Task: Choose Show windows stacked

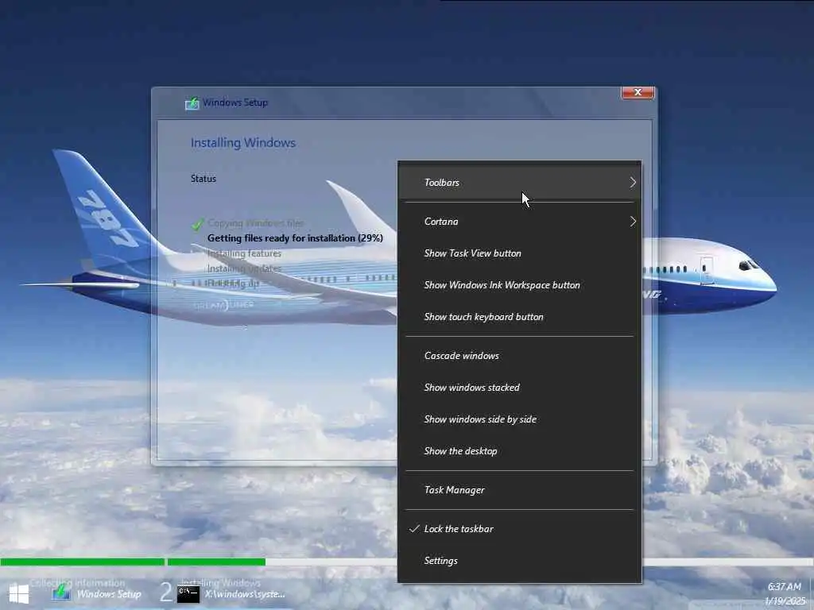Action: 520,388
